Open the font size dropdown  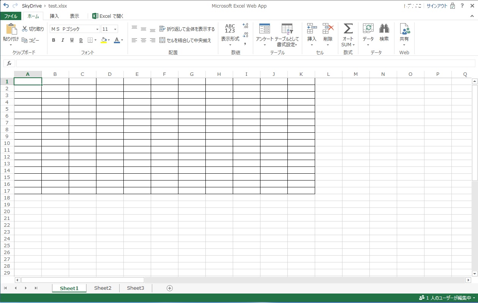click(x=115, y=29)
